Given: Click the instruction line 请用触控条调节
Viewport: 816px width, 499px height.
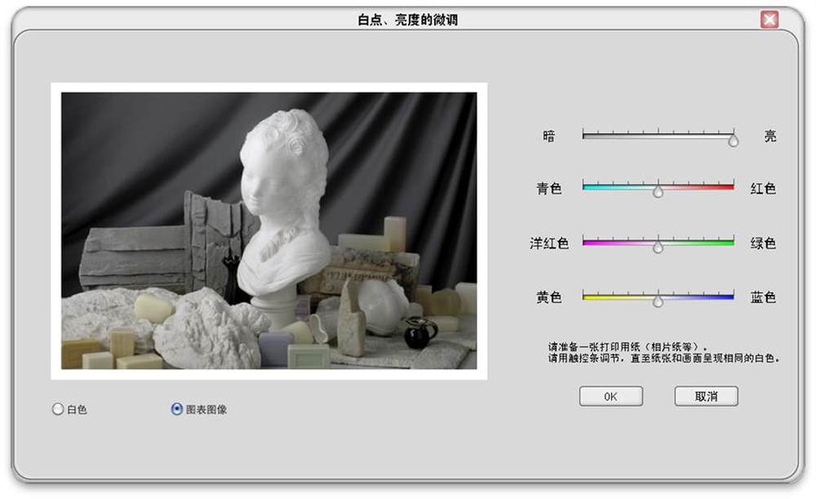Looking at the screenshot, I should [664, 359].
